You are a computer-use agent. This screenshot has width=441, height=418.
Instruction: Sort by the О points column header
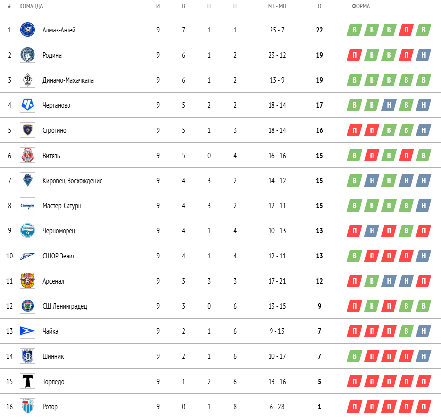click(319, 6)
